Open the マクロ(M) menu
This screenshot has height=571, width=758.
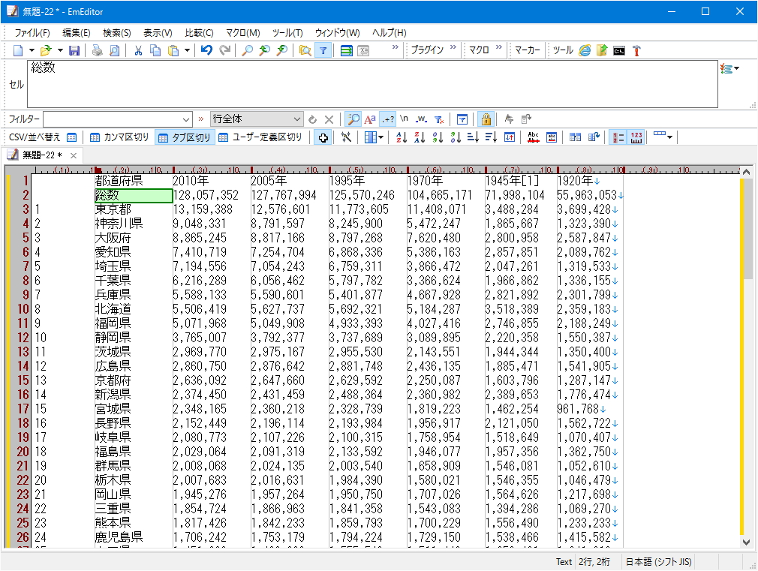(x=242, y=32)
